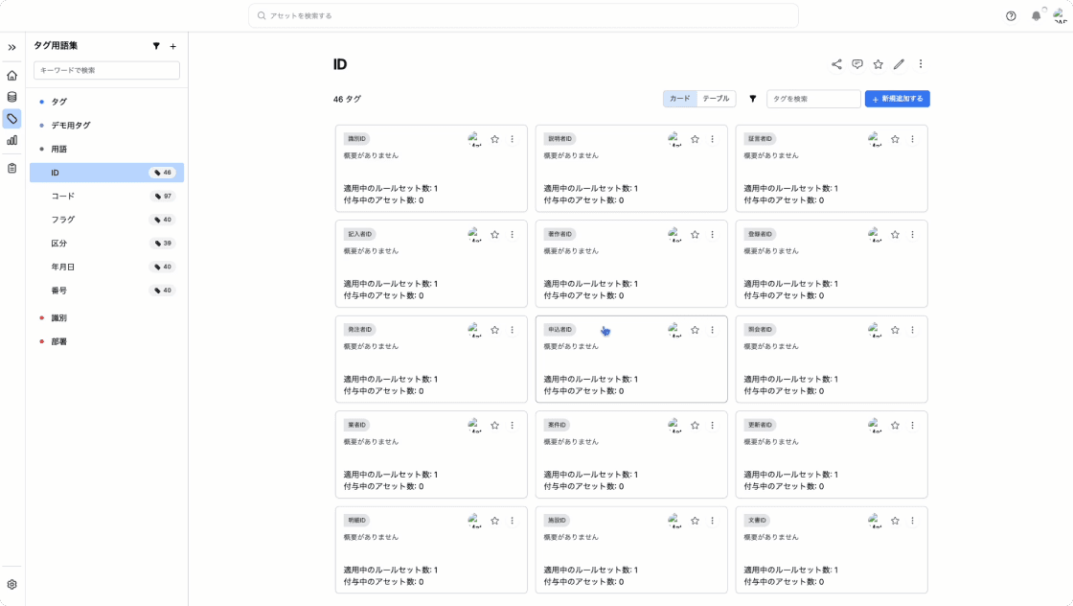The width and height of the screenshot is (1073, 606).
Task: Open the filter icon beside タグを検索 field
Action: (x=752, y=99)
